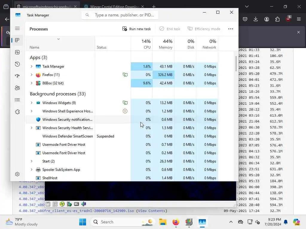Viewport: 306px width, 229px height.
Task: Open File Explorer from the taskbar
Action: pyautogui.click(x=163, y=222)
